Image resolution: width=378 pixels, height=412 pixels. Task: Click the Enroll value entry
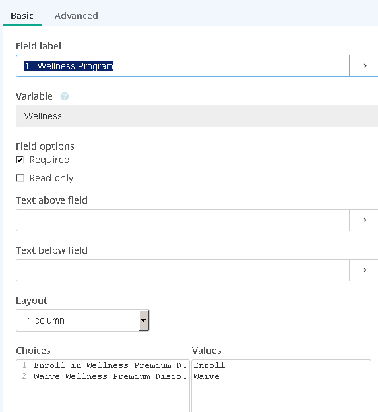209,365
